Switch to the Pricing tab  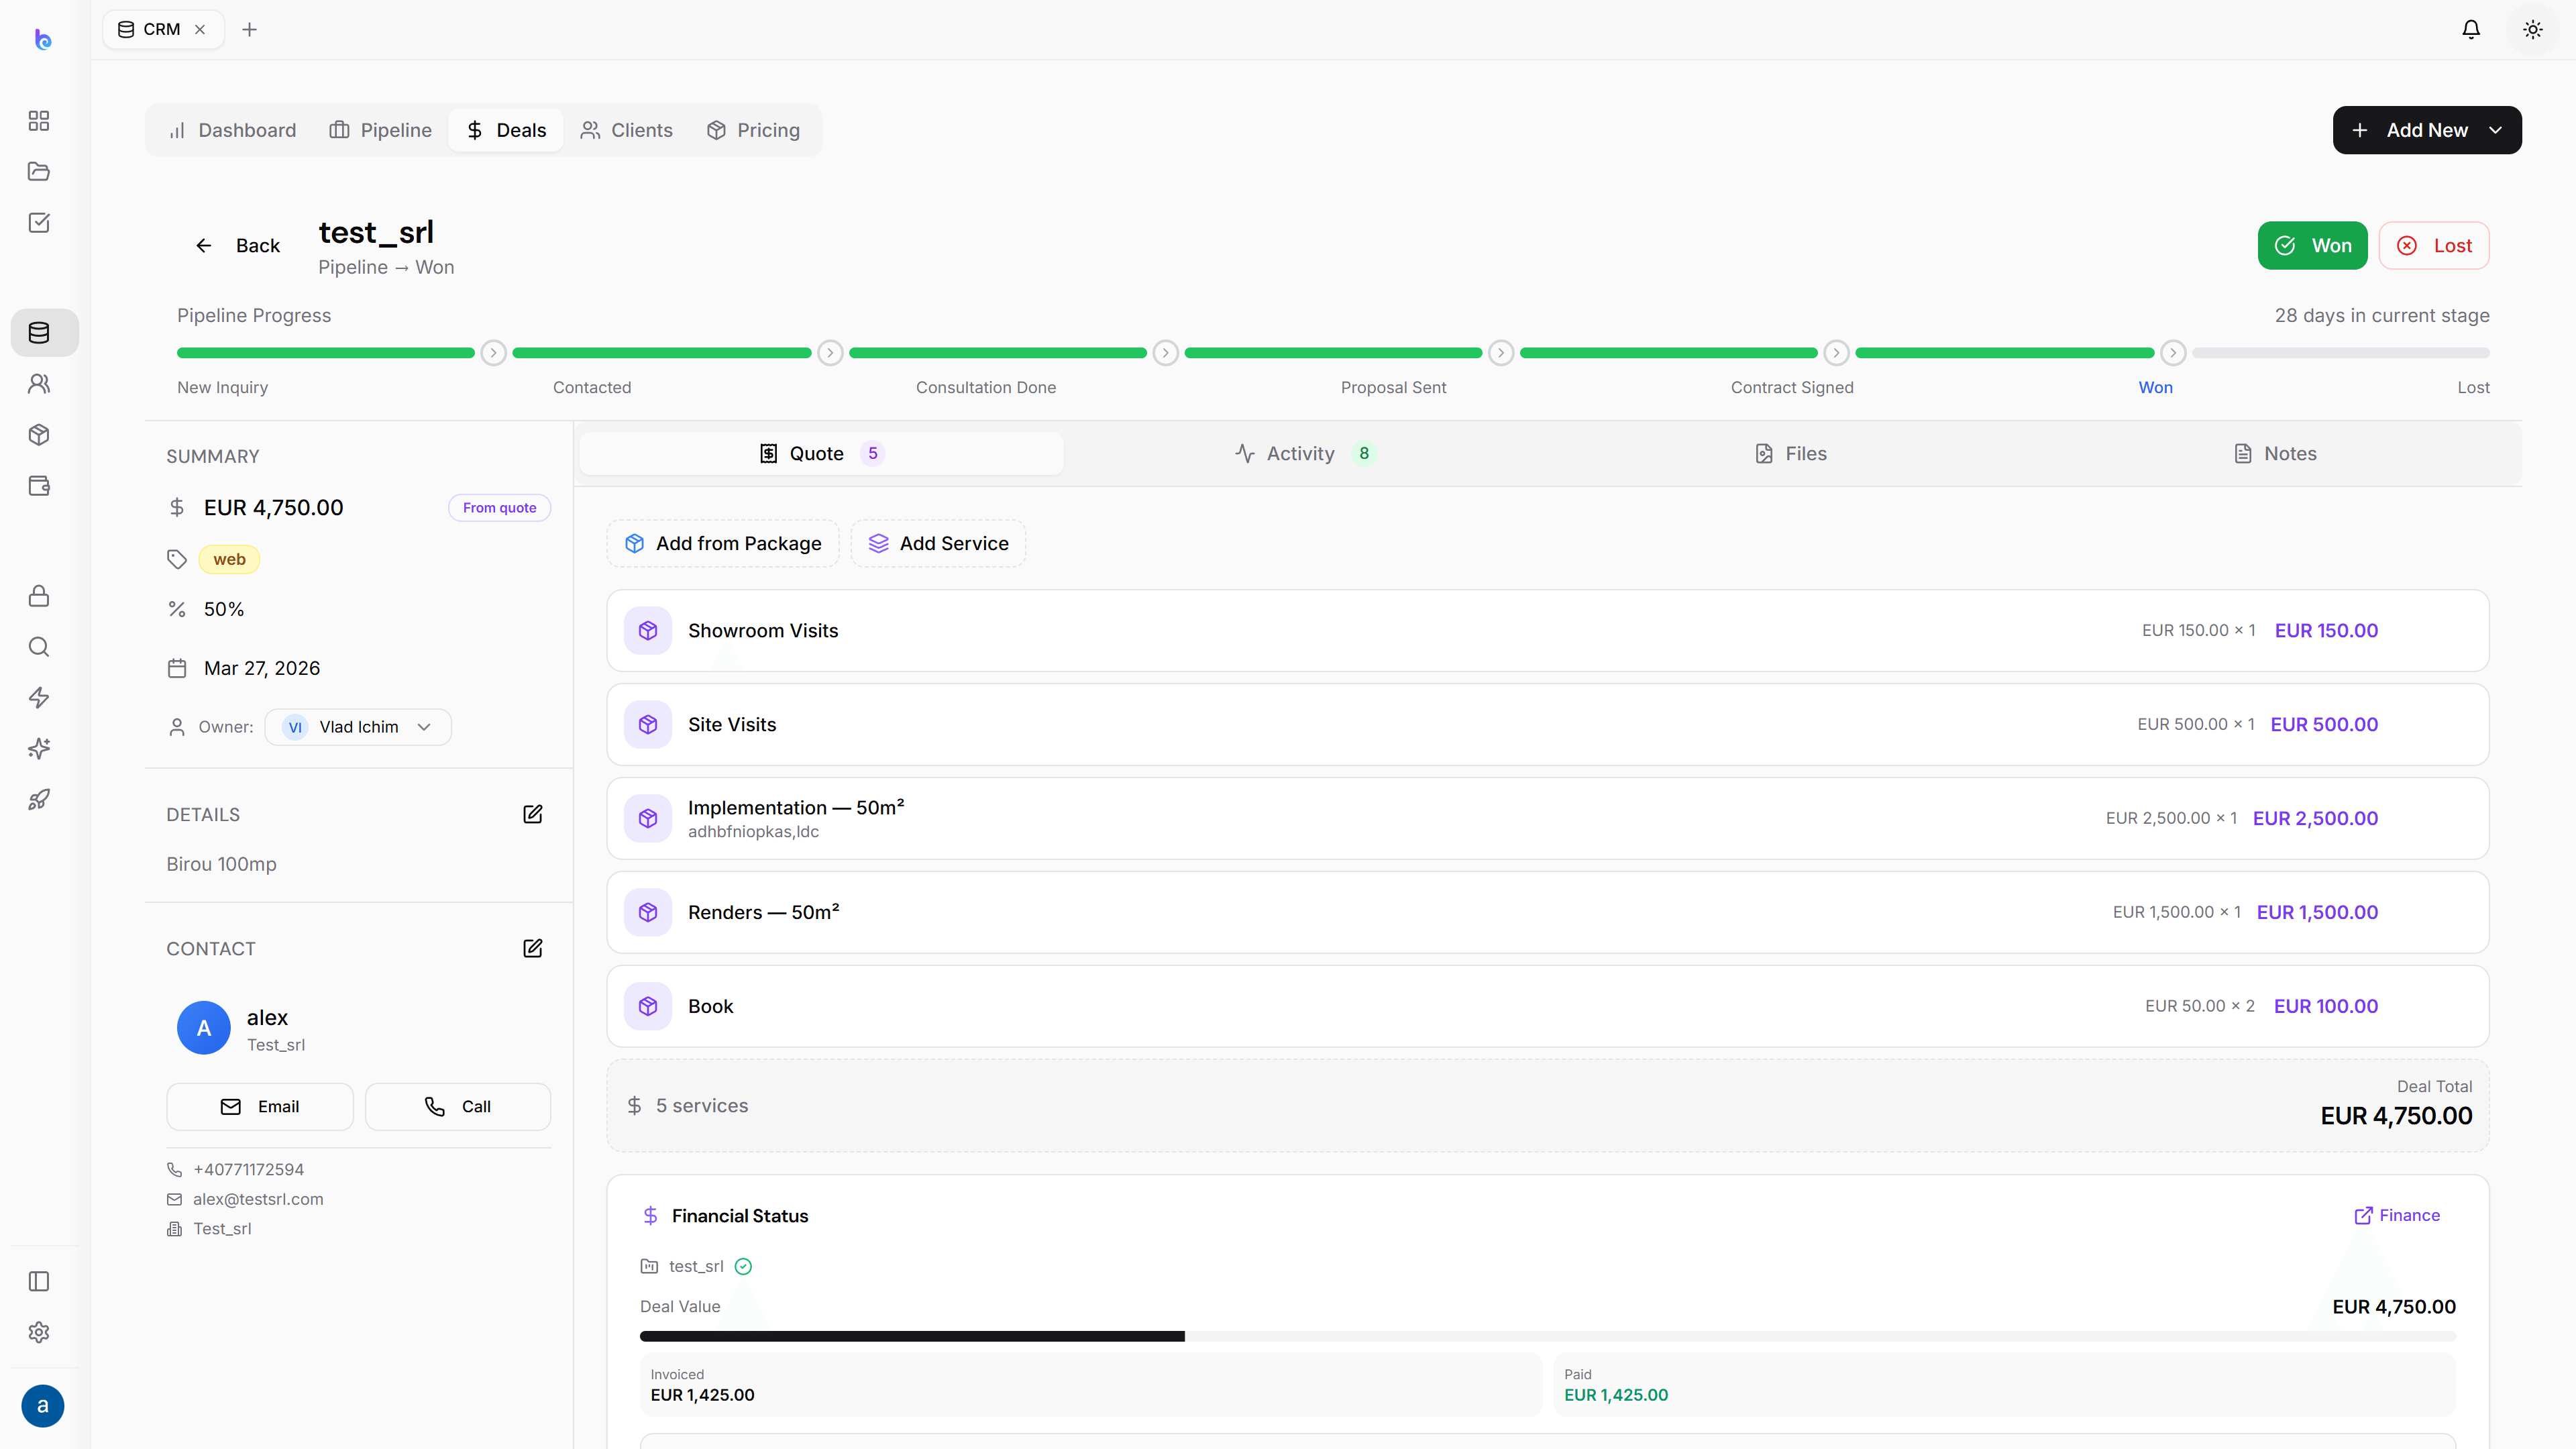coord(754,130)
